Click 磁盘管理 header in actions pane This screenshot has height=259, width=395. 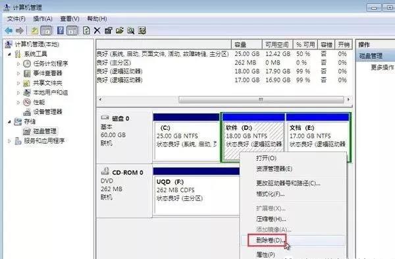pyautogui.click(x=376, y=56)
